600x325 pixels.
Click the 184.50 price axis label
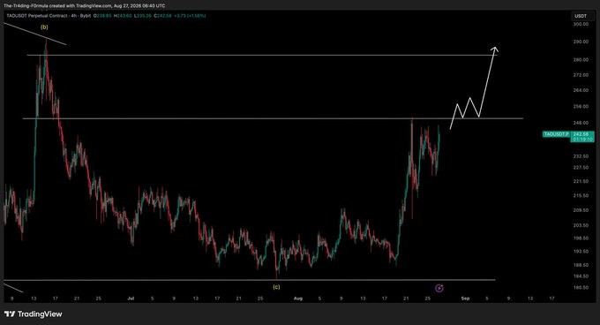pos(581,276)
